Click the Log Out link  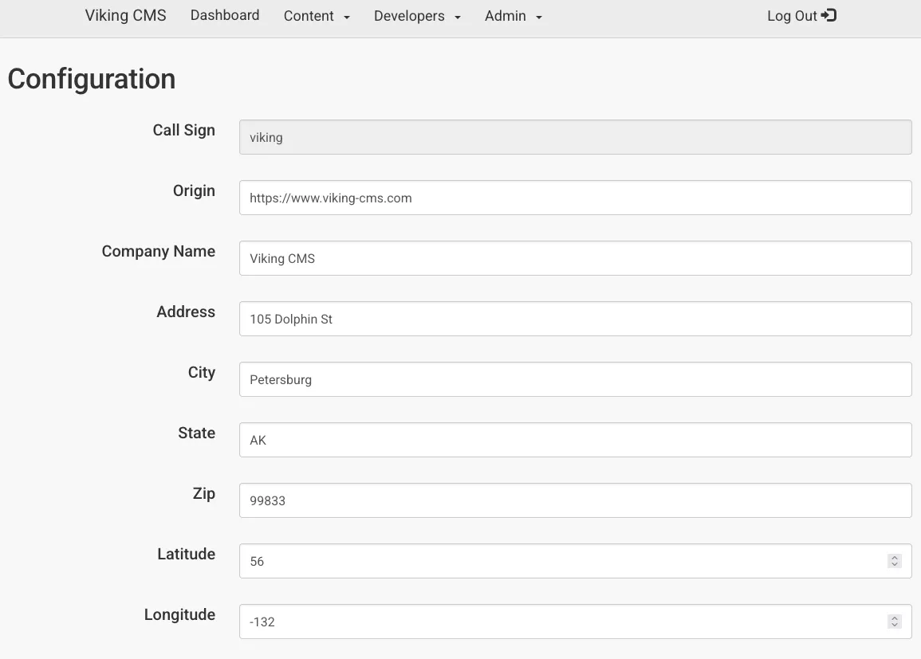793,16
